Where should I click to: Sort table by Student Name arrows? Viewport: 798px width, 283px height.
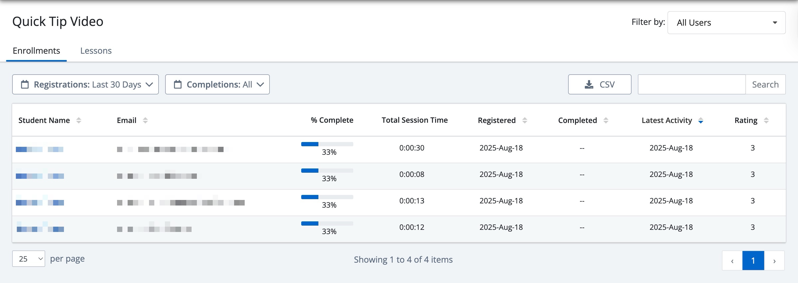tap(79, 120)
